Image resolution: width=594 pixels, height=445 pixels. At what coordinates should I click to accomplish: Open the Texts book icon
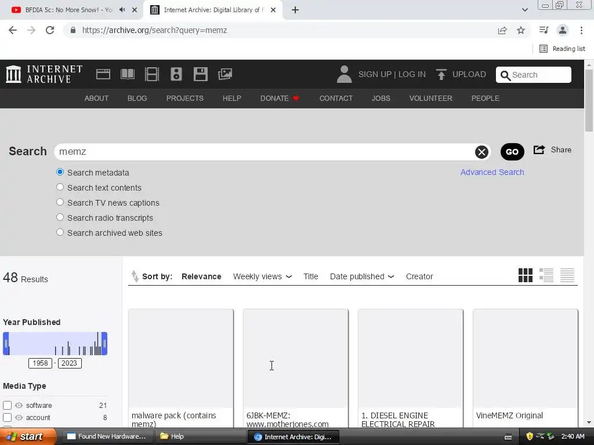point(127,74)
